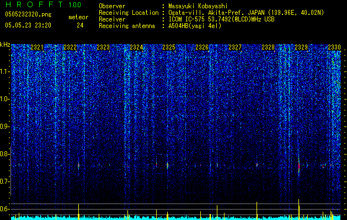The image size is (347, 220).
Task: Select the filename 0505232320.png
Action: tap(28, 14)
